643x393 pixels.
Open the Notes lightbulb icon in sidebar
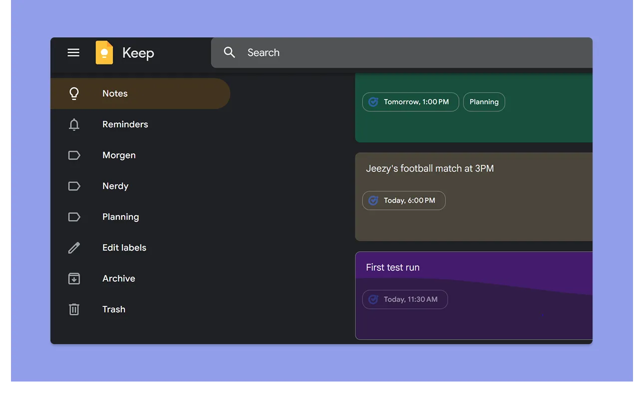coord(74,93)
